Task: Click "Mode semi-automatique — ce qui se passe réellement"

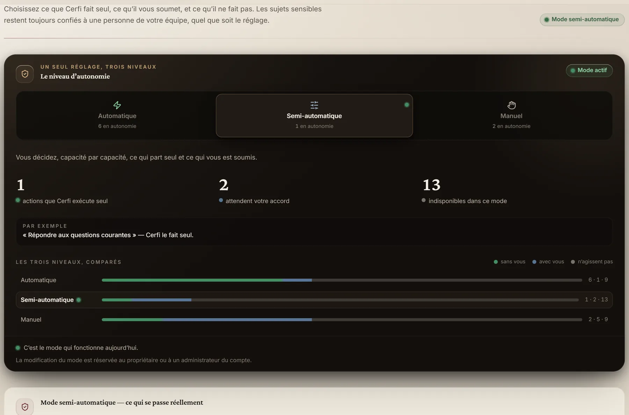Action: (x=122, y=402)
